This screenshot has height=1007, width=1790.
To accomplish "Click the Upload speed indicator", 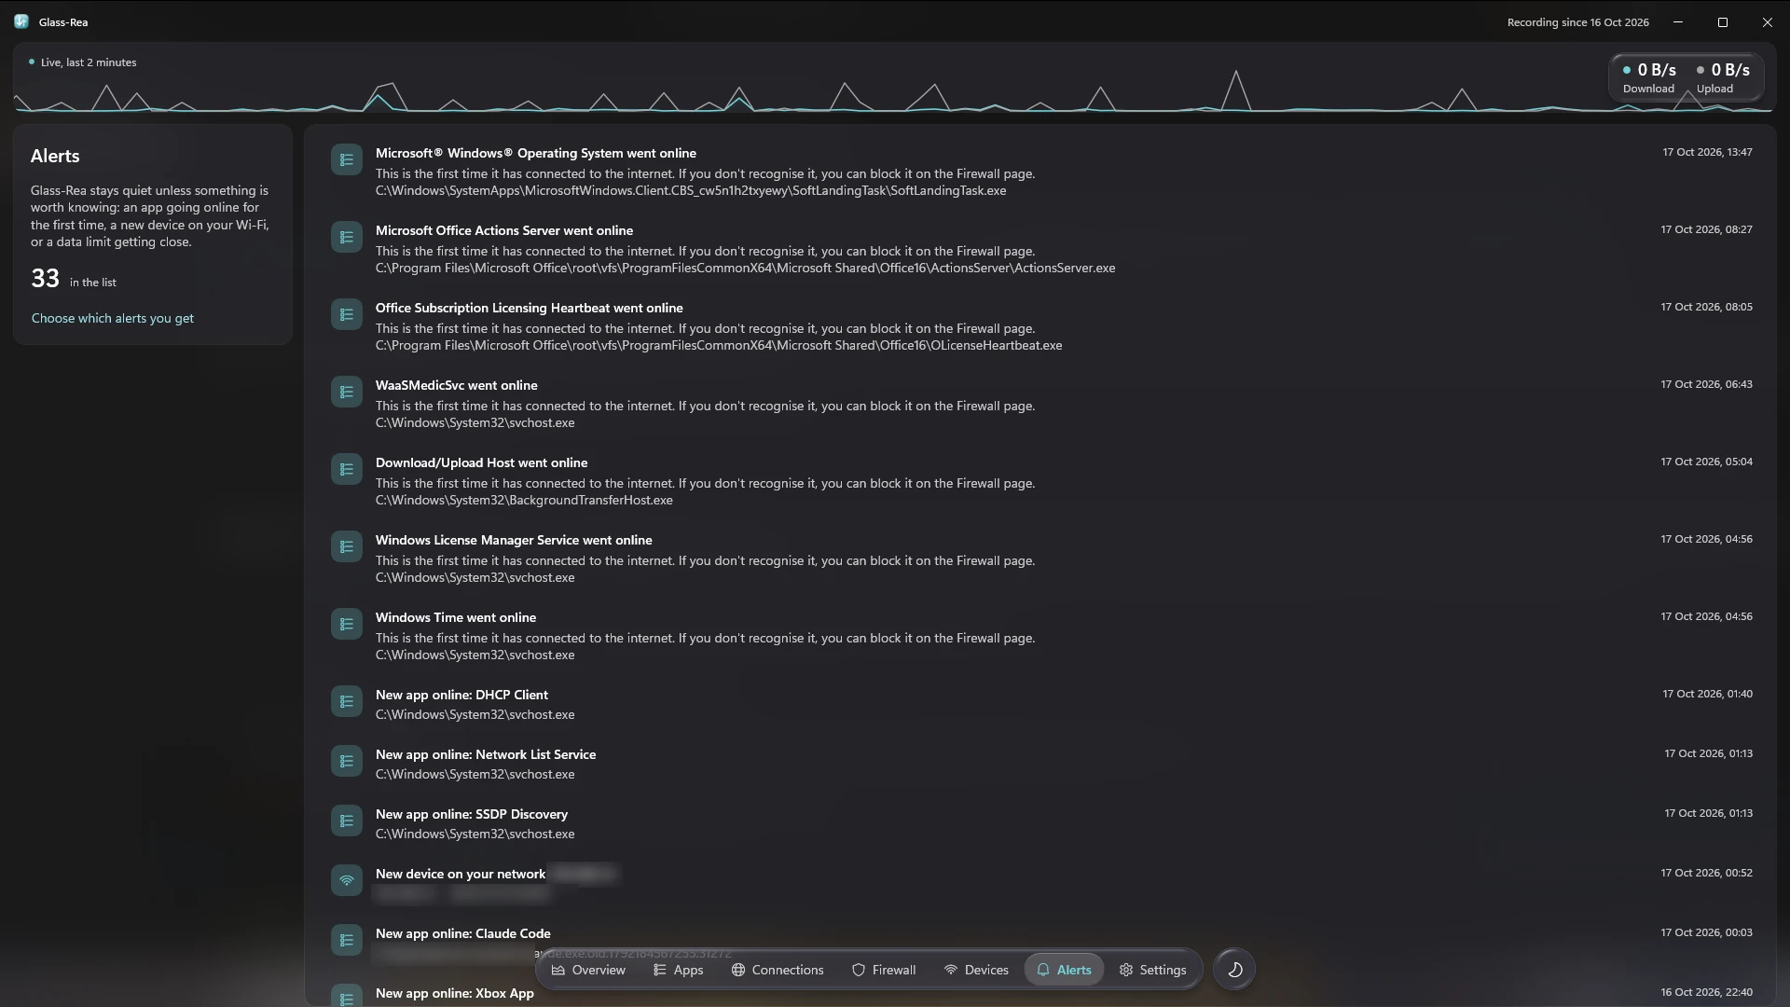I will coord(1722,77).
